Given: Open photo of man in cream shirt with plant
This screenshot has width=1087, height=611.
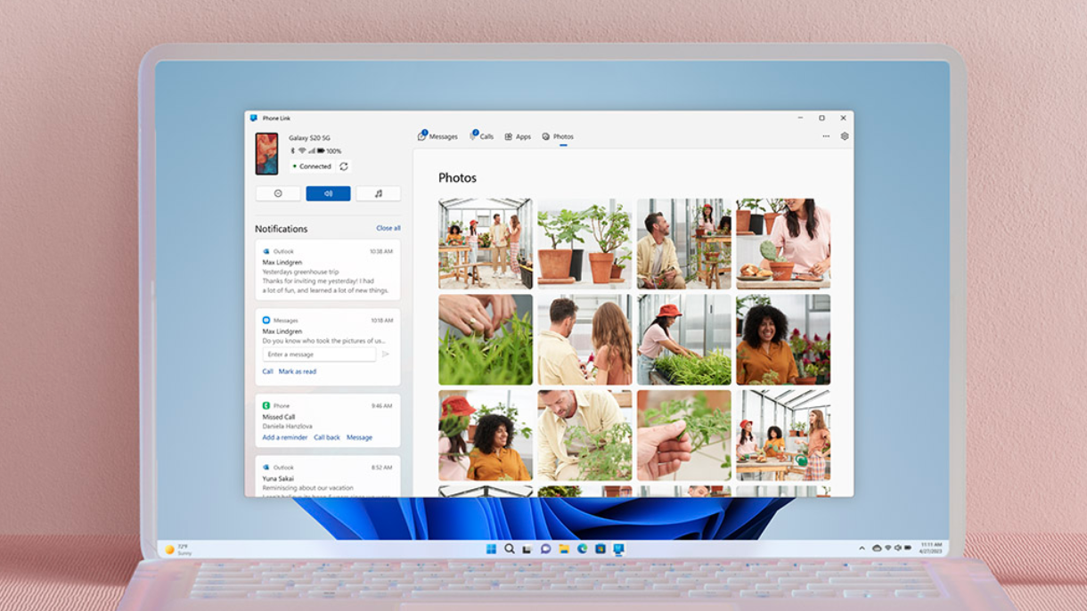Looking at the screenshot, I should pos(584,436).
